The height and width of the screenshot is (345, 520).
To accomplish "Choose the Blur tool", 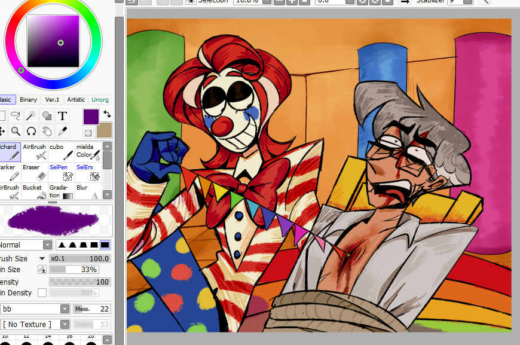I will pos(88,191).
